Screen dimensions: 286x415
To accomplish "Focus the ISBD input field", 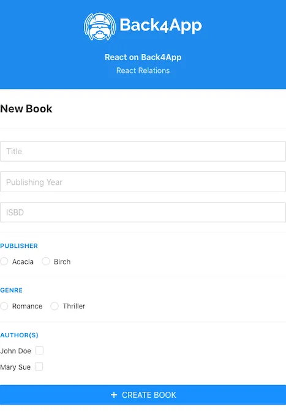I will click(143, 212).
